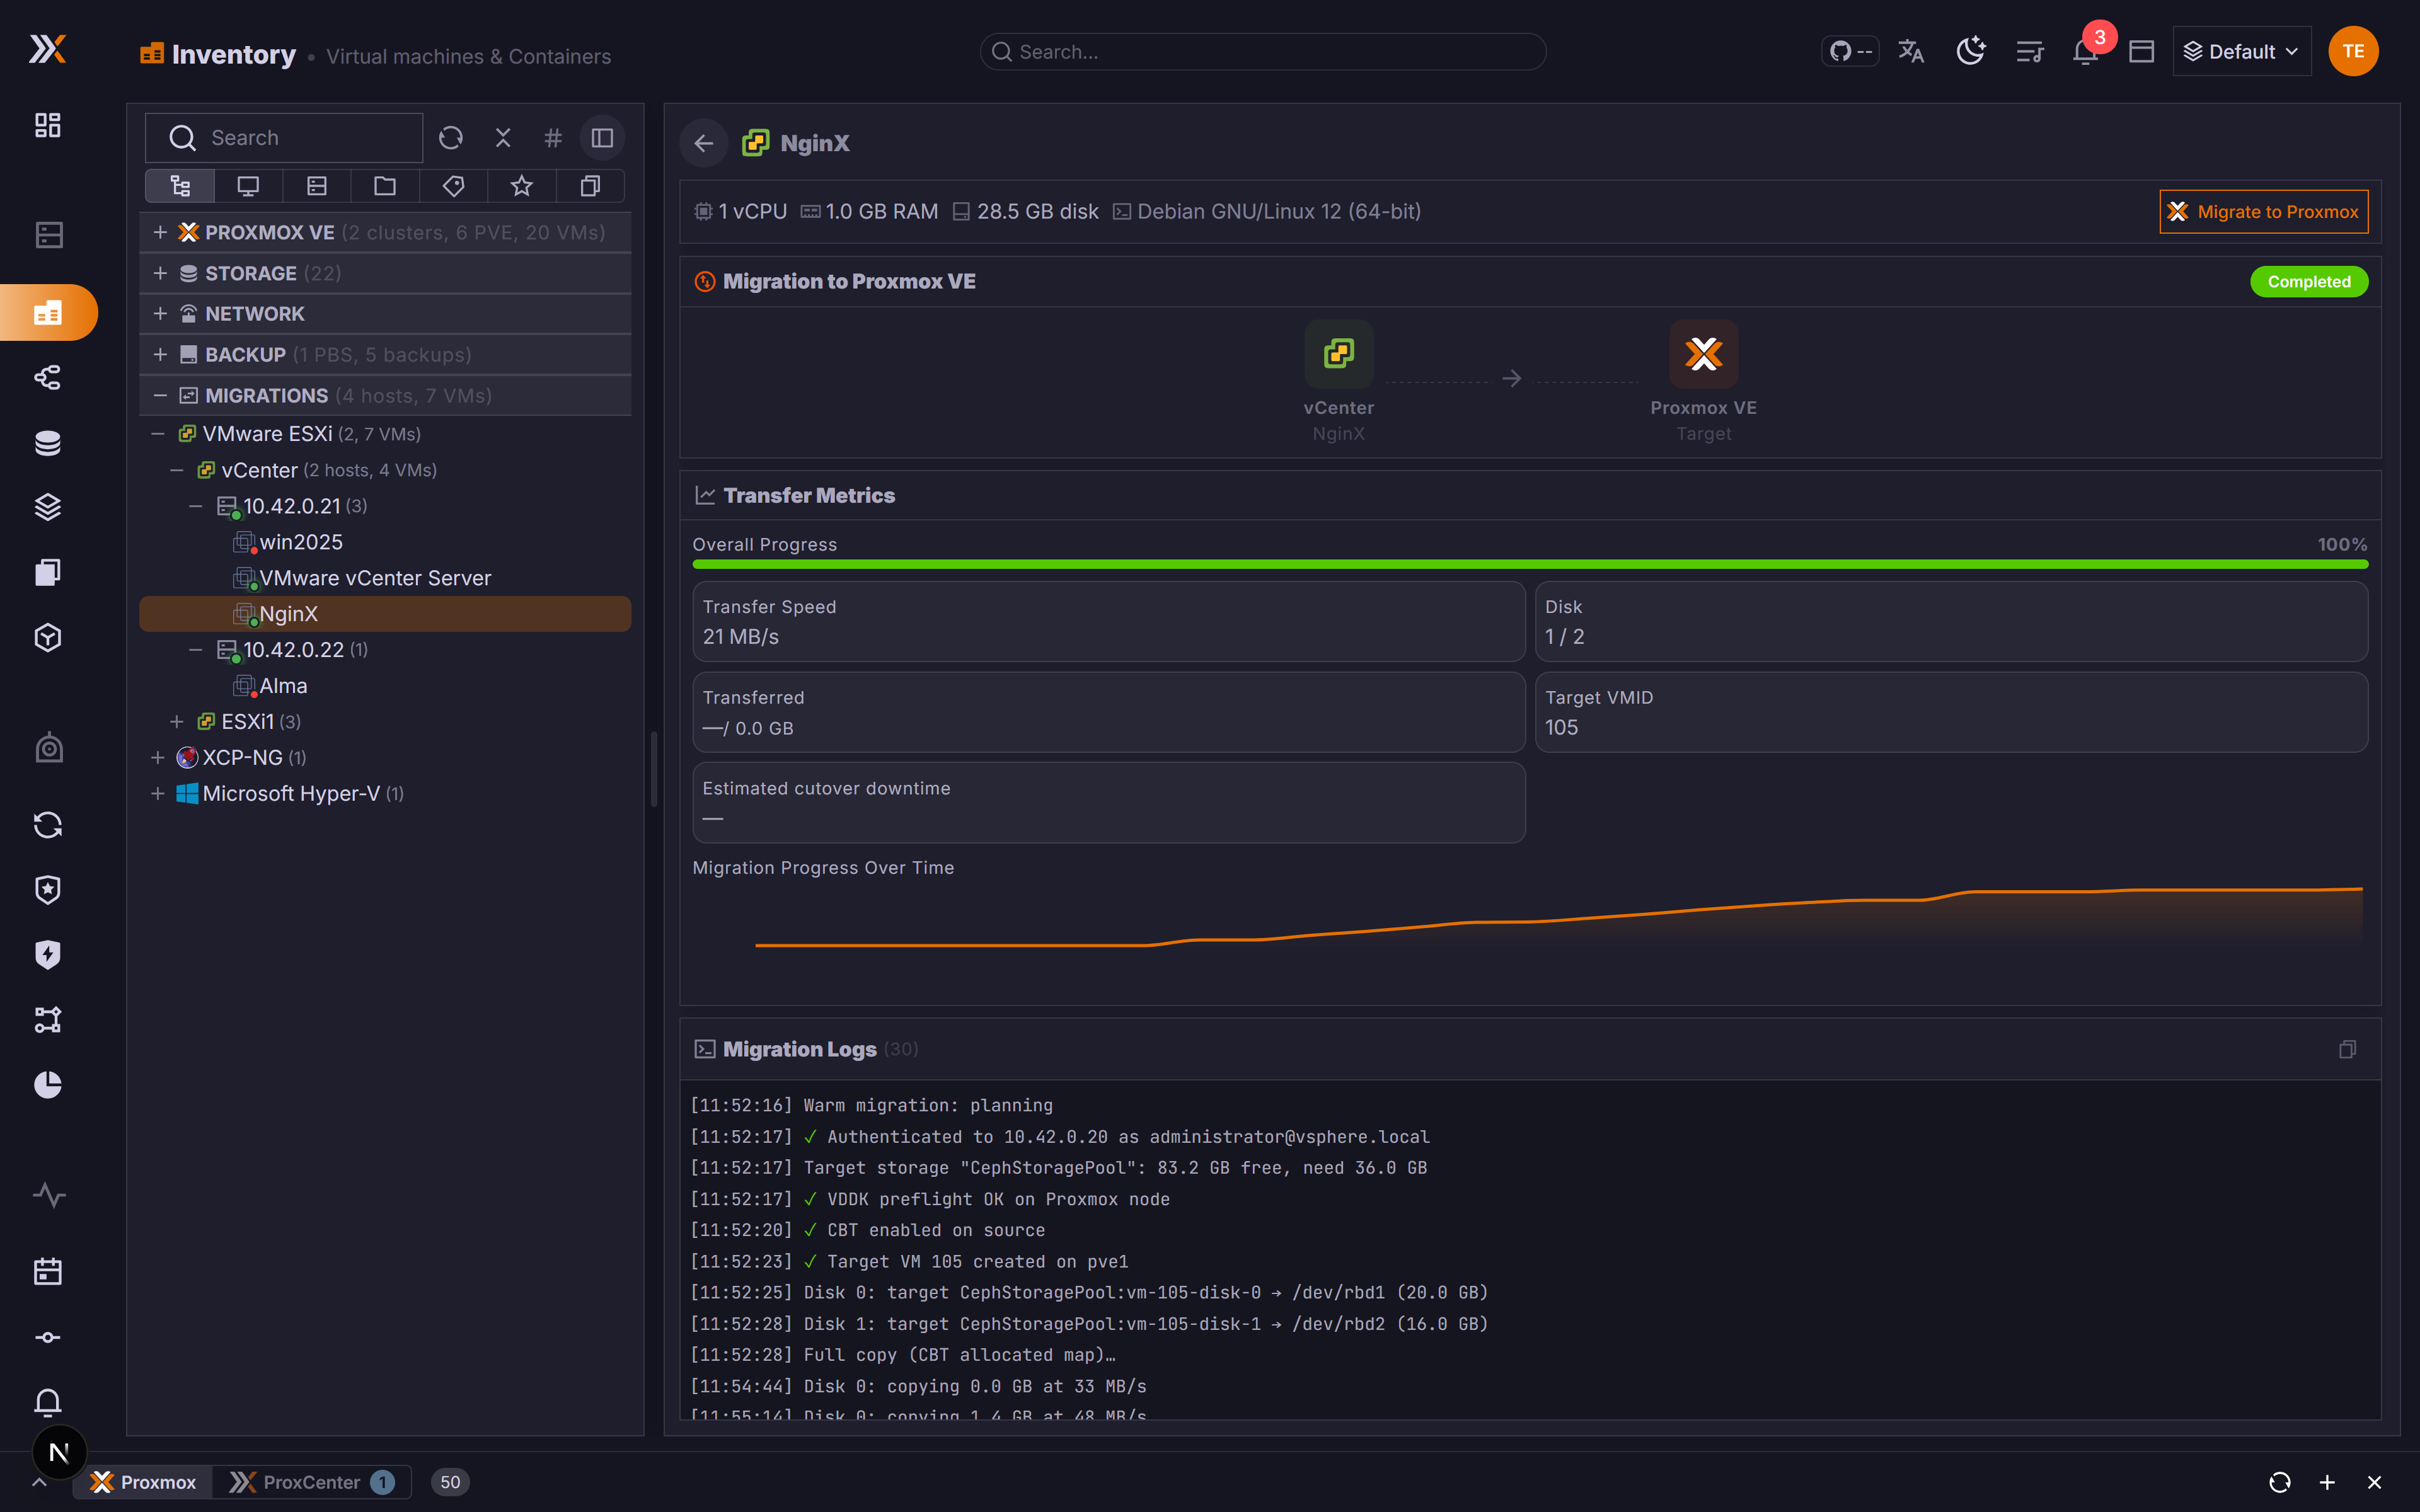Expand the NETWORK section

(160, 314)
